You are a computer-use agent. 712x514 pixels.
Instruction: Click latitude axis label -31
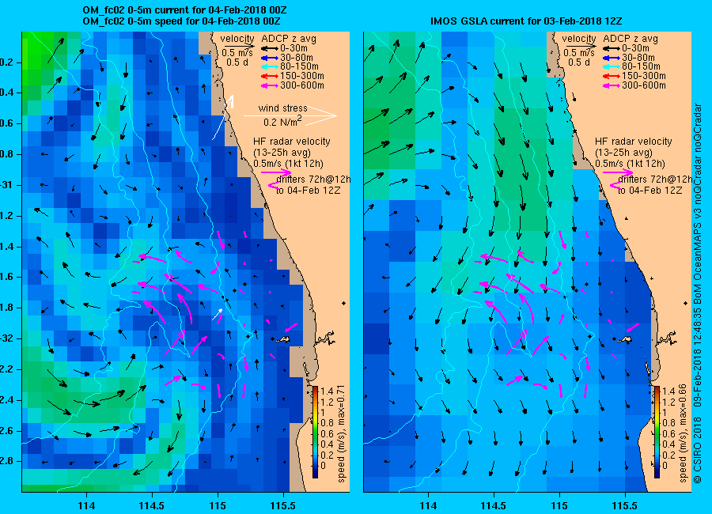8,185
